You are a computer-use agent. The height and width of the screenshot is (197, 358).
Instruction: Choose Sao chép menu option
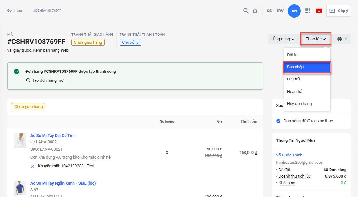307,67
